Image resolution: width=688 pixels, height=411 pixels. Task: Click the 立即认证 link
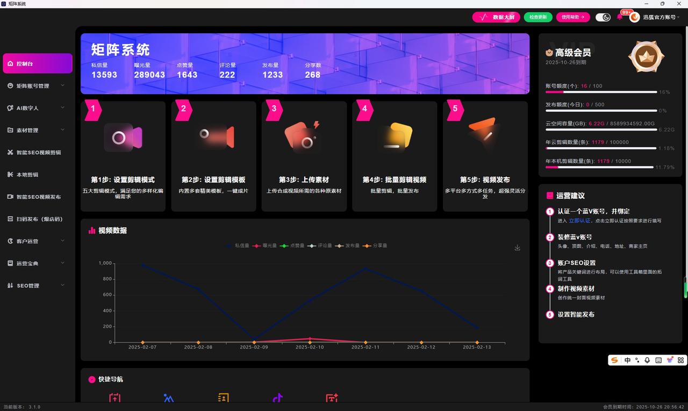pyautogui.click(x=579, y=221)
